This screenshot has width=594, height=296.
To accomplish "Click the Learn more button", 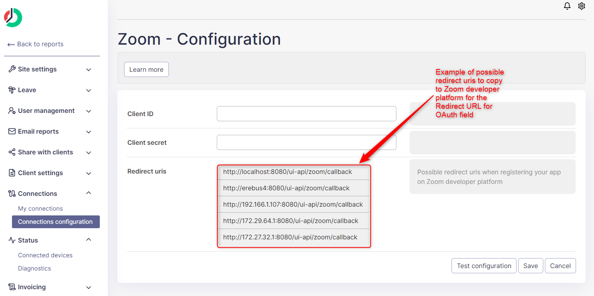I will [146, 69].
